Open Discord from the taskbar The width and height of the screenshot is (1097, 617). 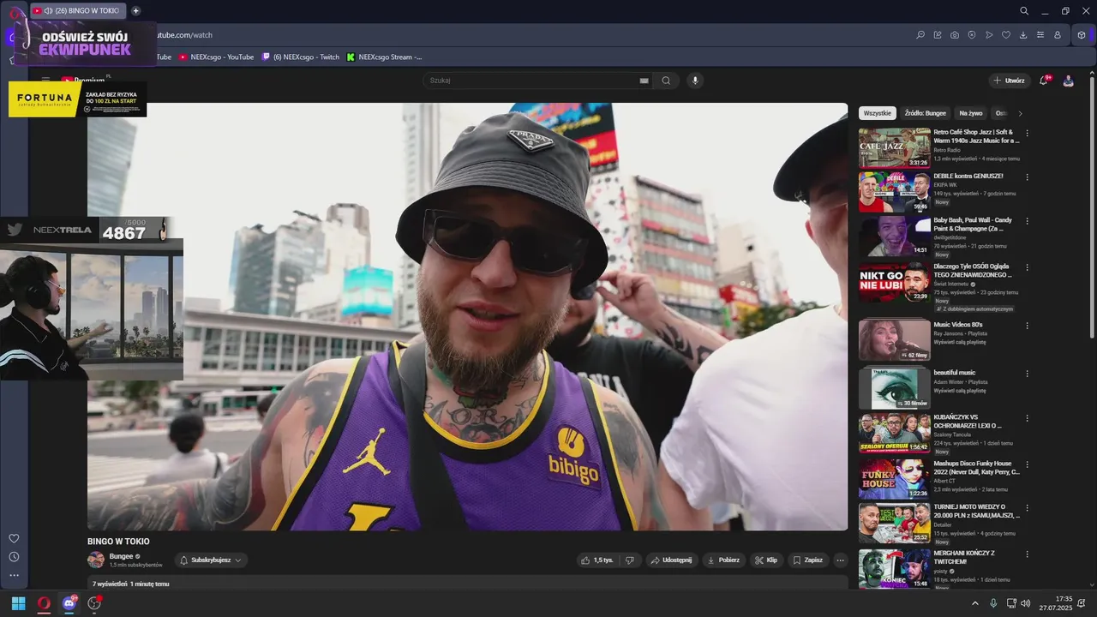pyautogui.click(x=69, y=603)
